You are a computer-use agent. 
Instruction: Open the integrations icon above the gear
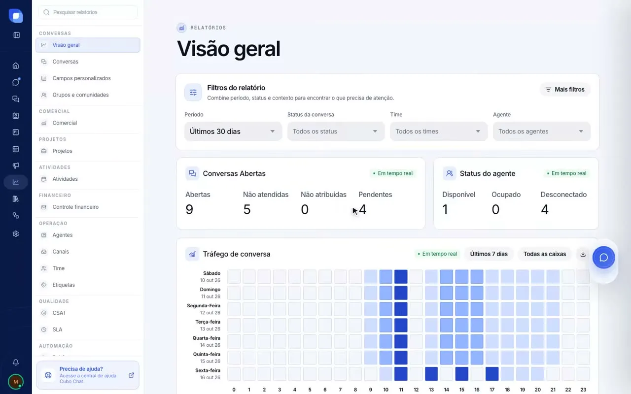click(x=16, y=216)
